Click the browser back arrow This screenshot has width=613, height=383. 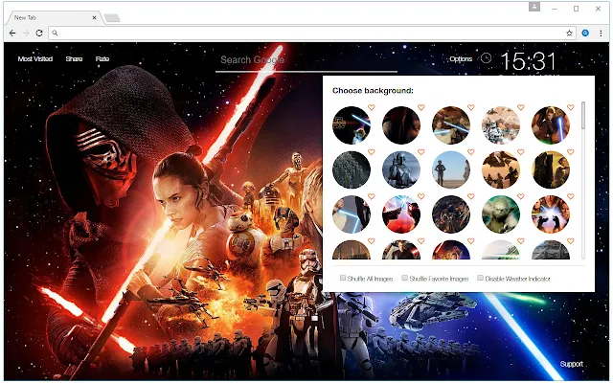point(12,34)
